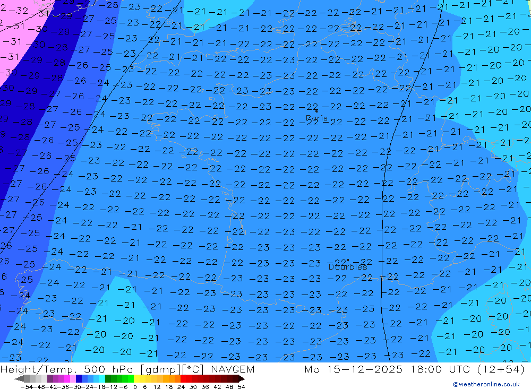Click the bright yellow legend swatch above 0

tap(137, 379)
